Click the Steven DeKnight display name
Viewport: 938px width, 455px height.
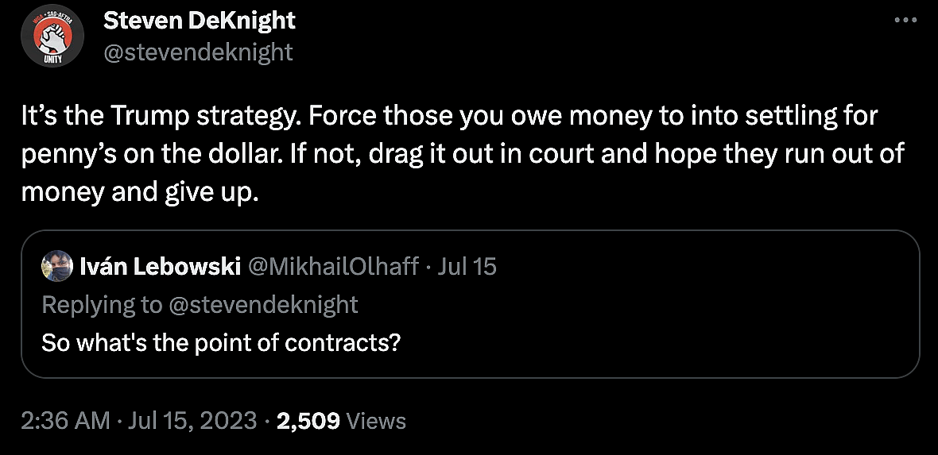tap(200, 21)
